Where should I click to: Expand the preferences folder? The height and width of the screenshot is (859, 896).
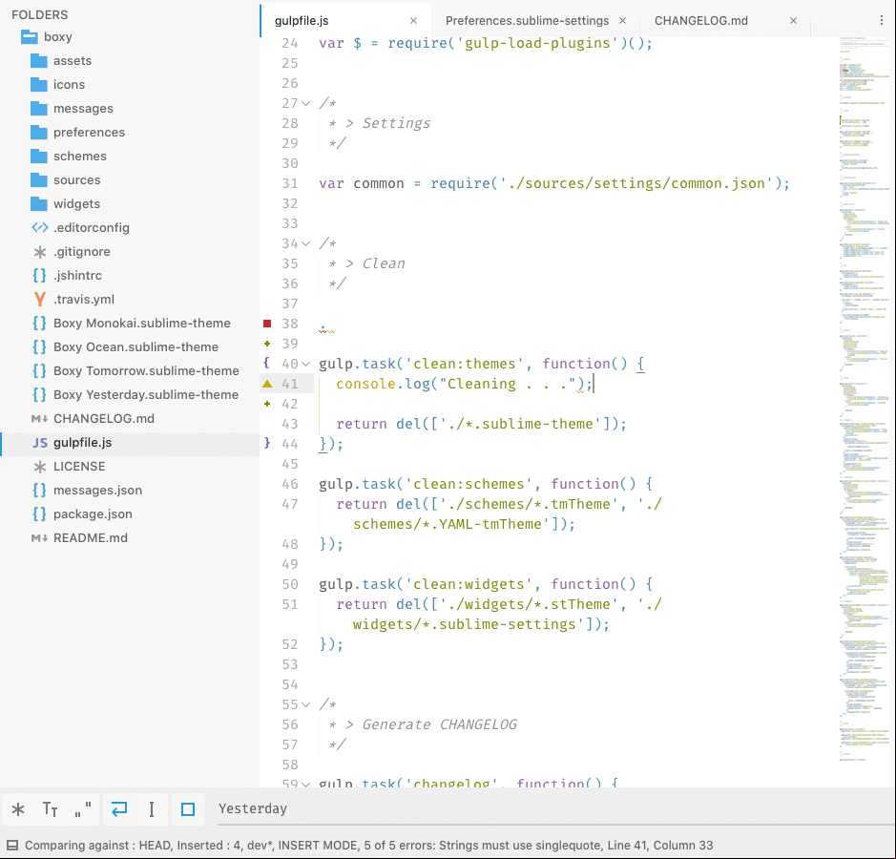39,133
